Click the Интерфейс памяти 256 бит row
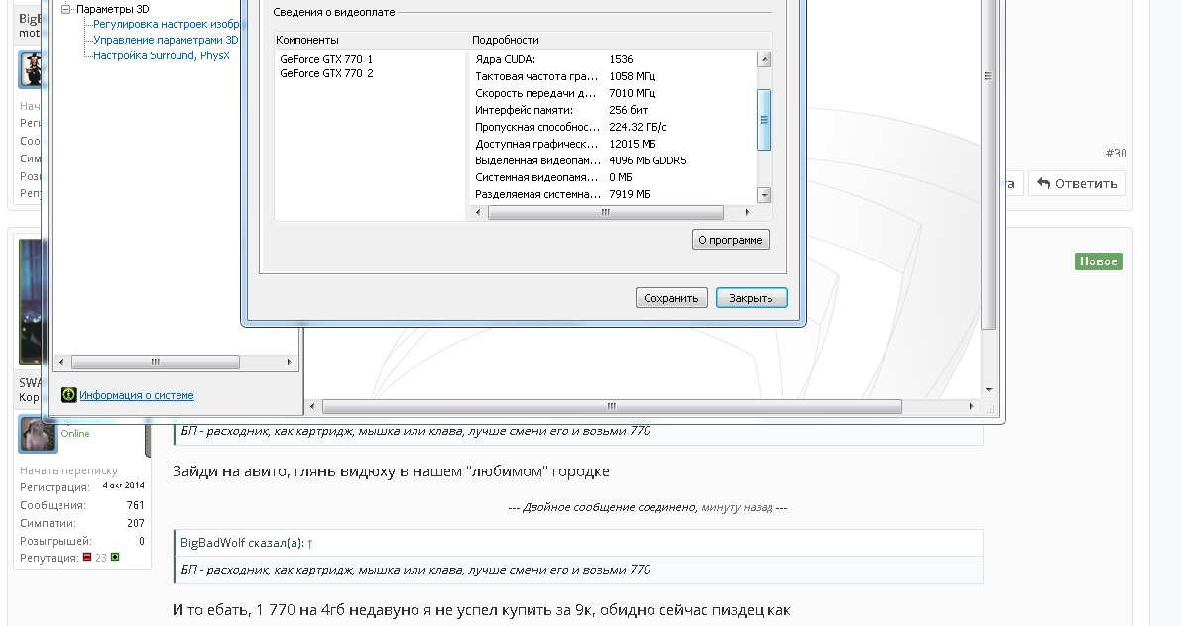The height and width of the screenshot is (626, 1182). click(612, 110)
